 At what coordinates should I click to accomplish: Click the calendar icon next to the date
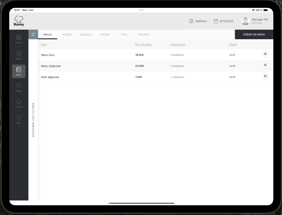point(216,21)
